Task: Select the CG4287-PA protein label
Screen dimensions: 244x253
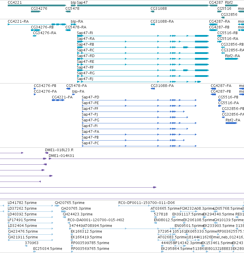Action: pos(221,86)
